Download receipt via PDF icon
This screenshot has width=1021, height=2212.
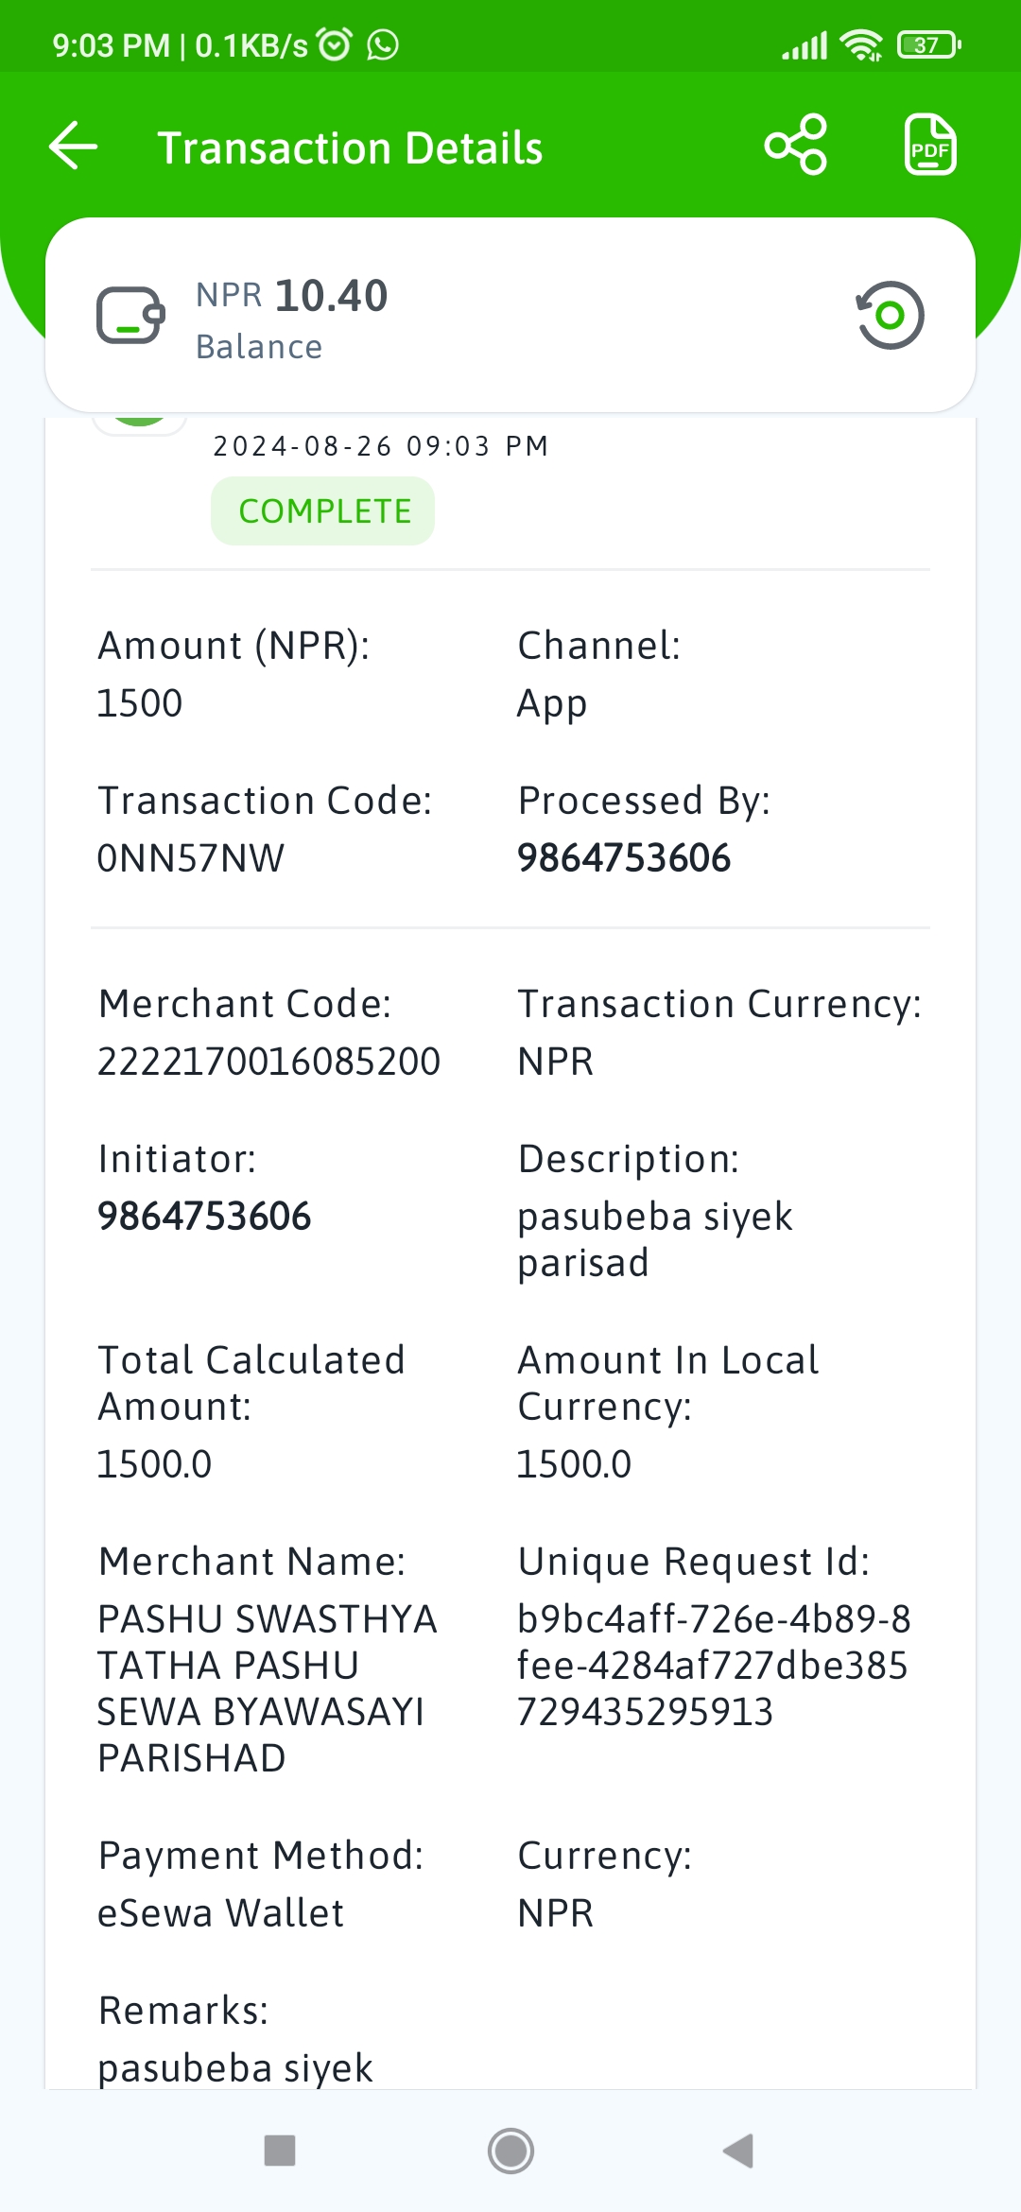tap(930, 145)
